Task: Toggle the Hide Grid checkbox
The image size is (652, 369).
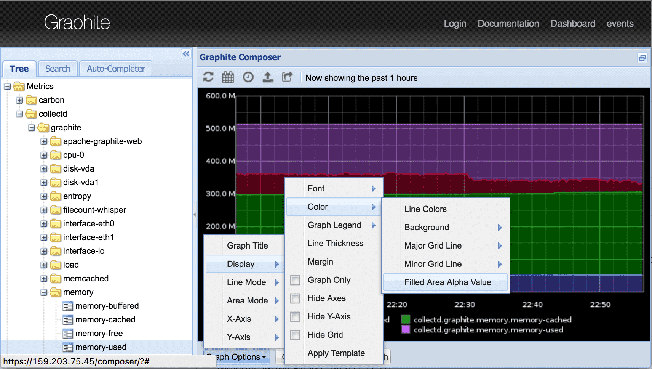Action: tap(295, 335)
